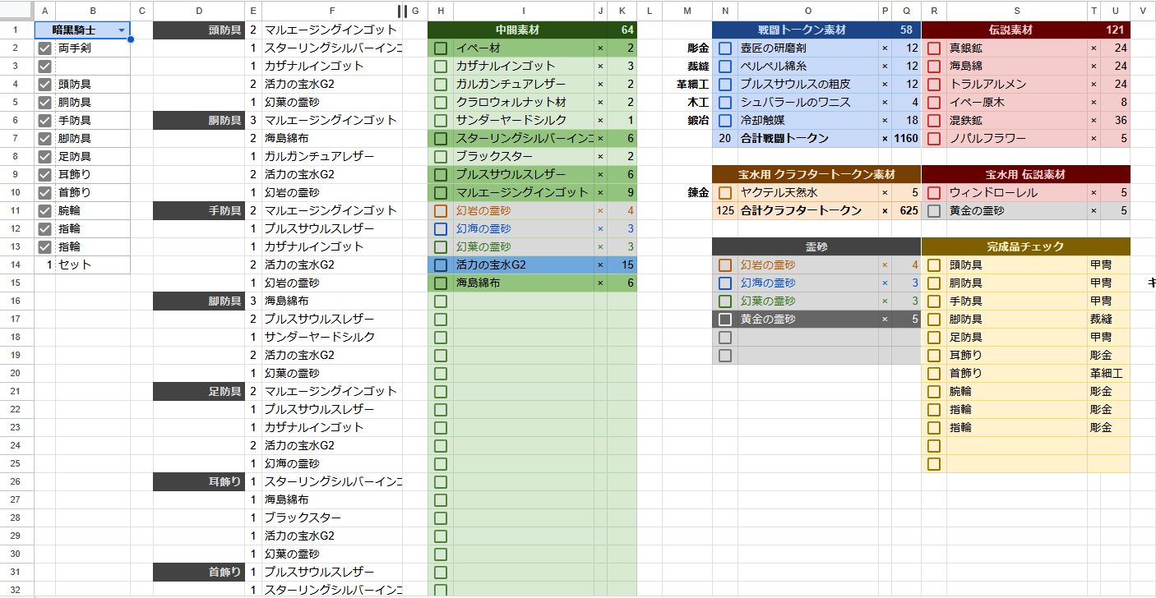
Task: Uncheck the 耳飾り checkbox in column A
Action: (45, 175)
